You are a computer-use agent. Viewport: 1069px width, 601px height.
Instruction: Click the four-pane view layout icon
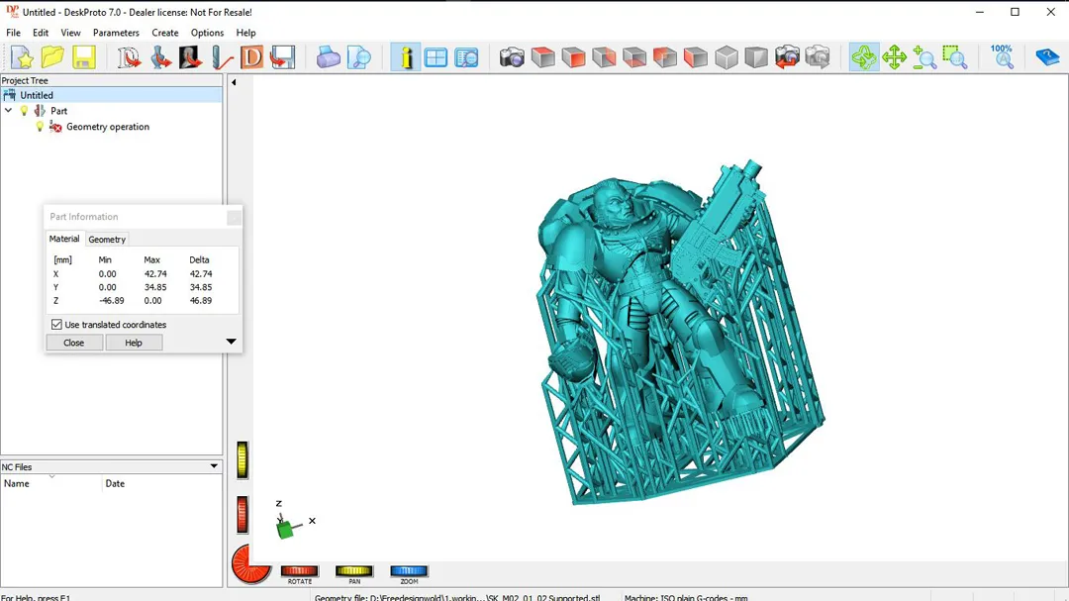(436, 57)
